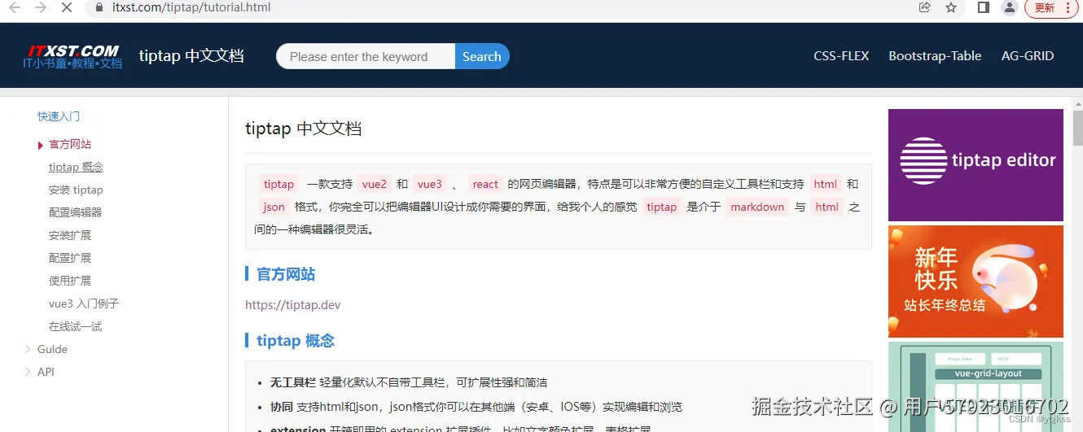Open CSS-FLEX in top navigation

[x=841, y=56]
